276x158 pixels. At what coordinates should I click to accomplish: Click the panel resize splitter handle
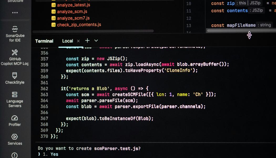coord(249,35)
